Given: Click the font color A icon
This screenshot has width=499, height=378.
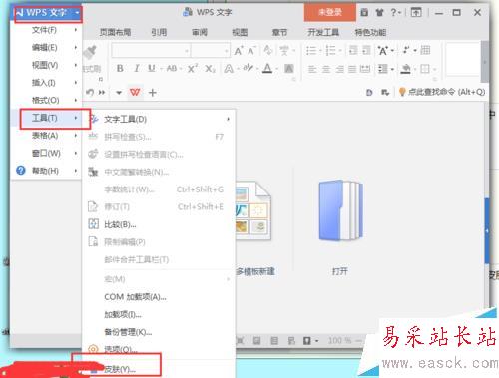Looking at the screenshot, I should point(267,69).
